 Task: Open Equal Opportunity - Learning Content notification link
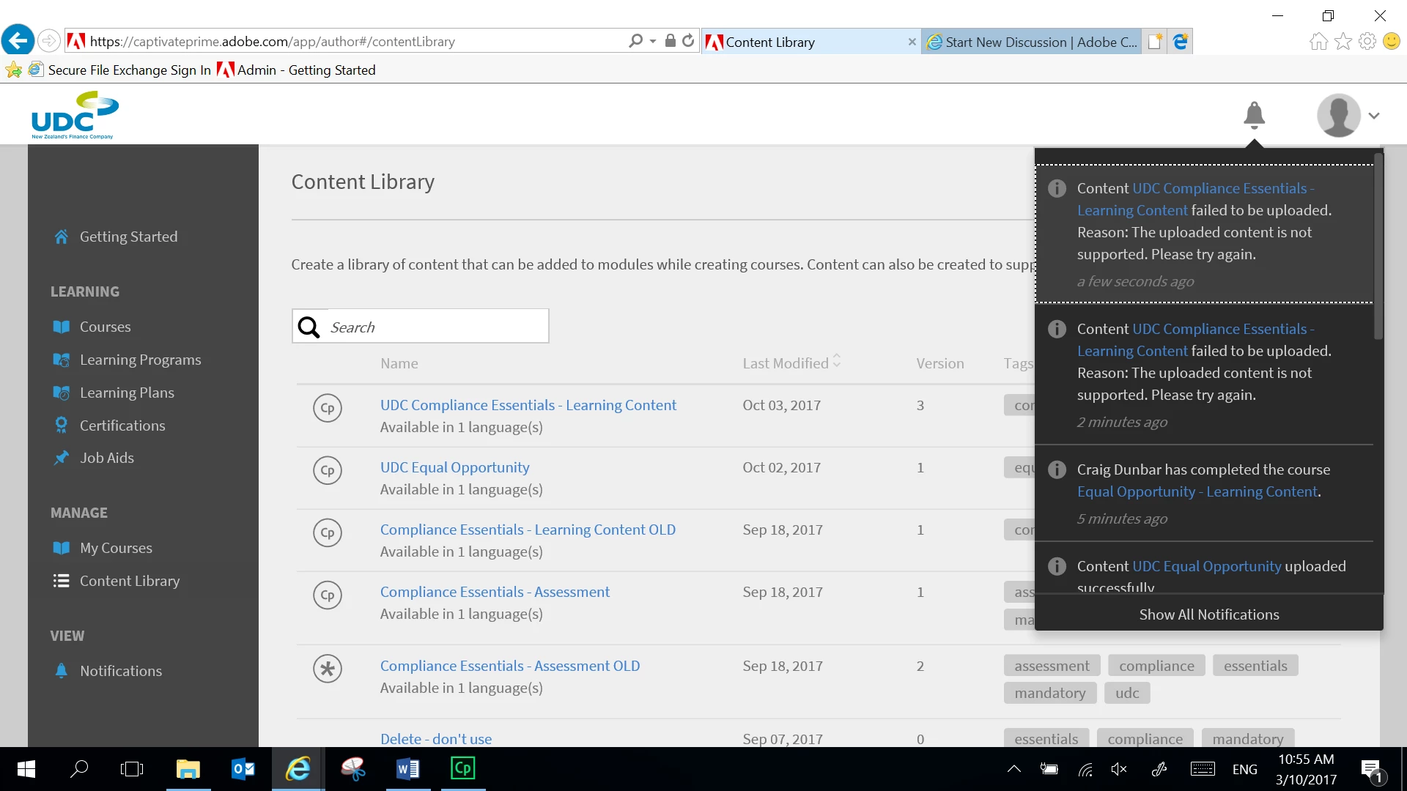click(x=1197, y=491)
